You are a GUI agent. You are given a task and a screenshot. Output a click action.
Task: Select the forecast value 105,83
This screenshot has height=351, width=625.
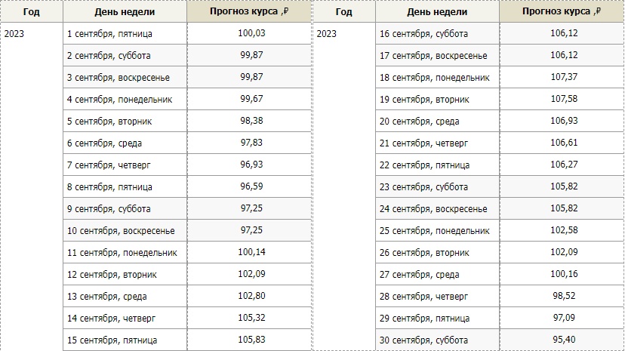(x=252, y=340)
